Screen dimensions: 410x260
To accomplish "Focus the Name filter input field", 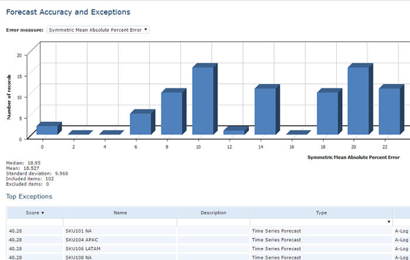I will pyautogui.click(x=120, y=222).
